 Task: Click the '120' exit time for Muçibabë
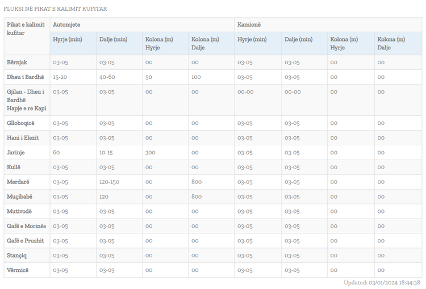tap(104, 196)
